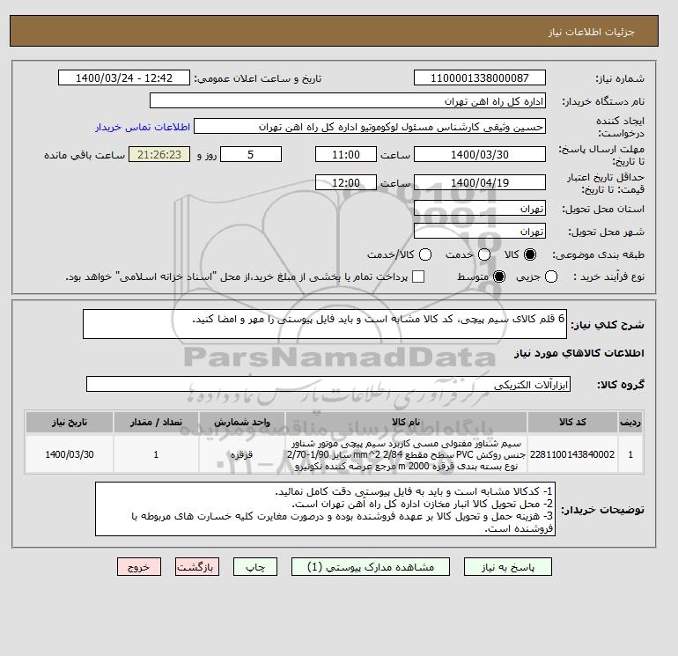
Task: Click the request creator field
Action: click(x=370, y=126)
